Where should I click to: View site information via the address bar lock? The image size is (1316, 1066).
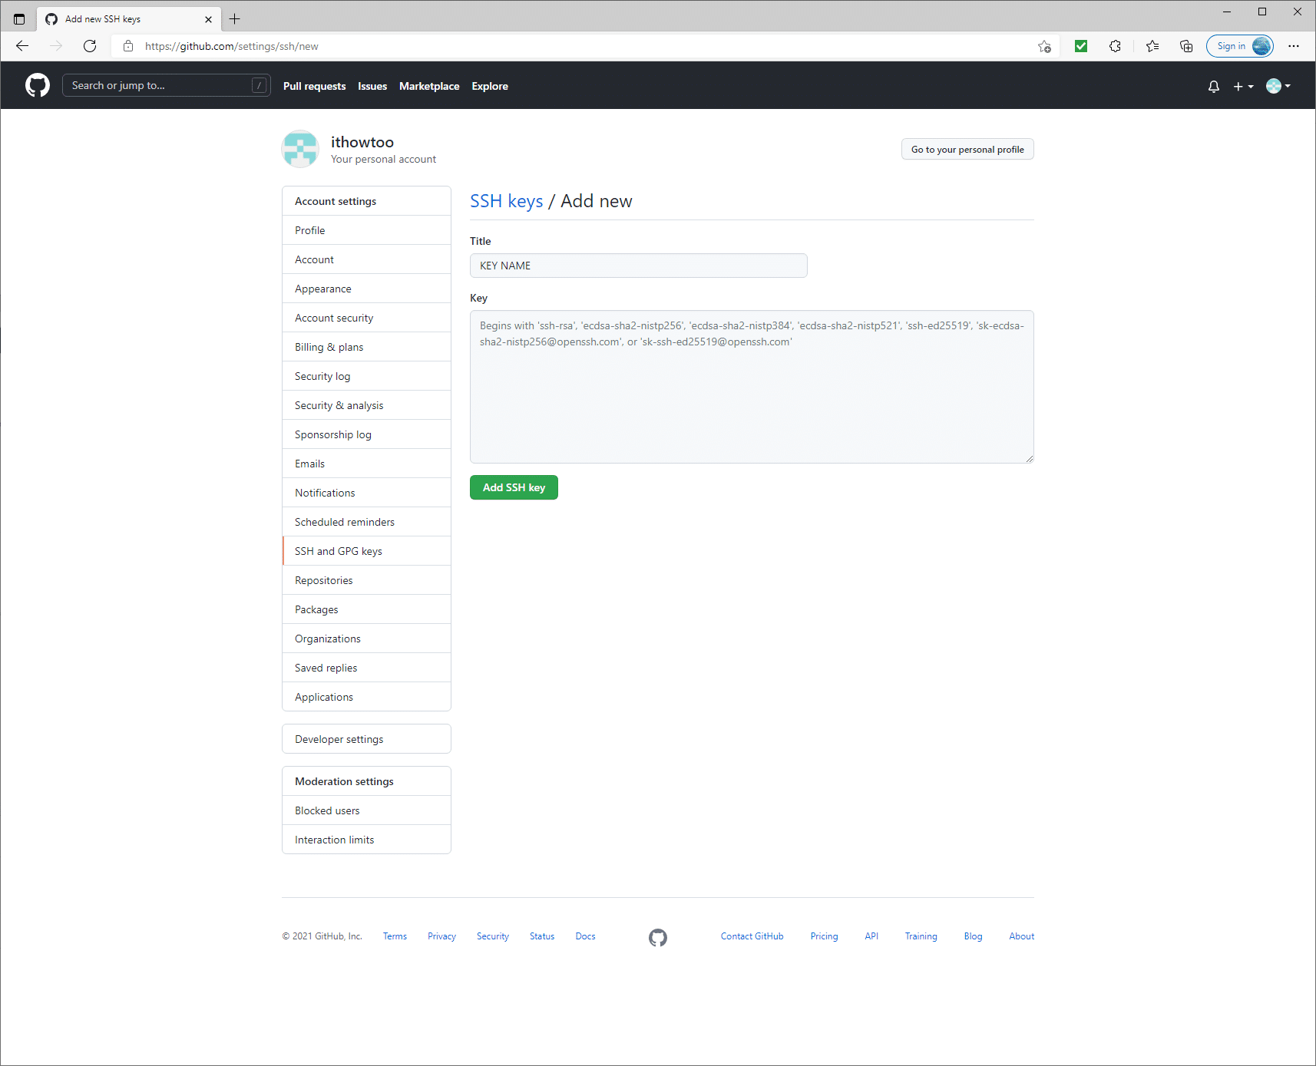[x=127, y=46]
